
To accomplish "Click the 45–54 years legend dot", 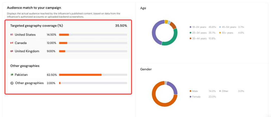I will (220, 27).
